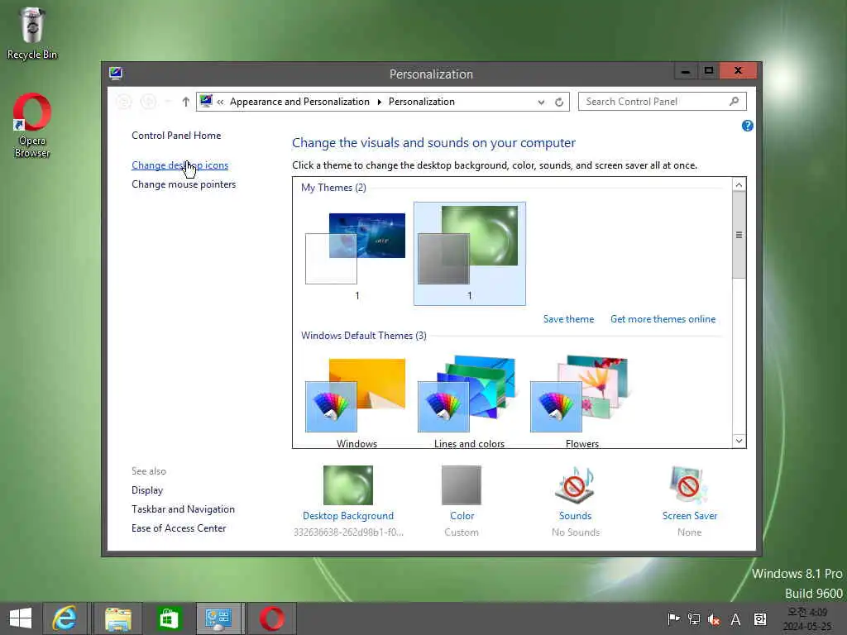Open the Color swatch settings

462,485
